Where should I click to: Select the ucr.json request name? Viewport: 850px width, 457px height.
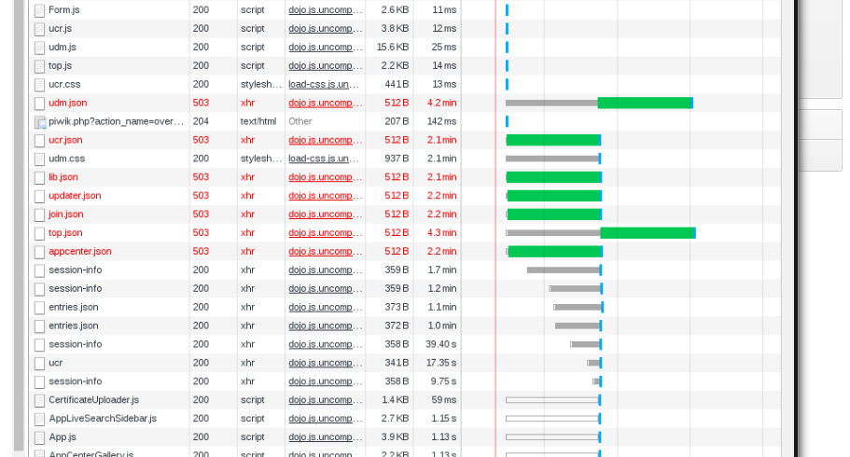[x=65, y=140]
